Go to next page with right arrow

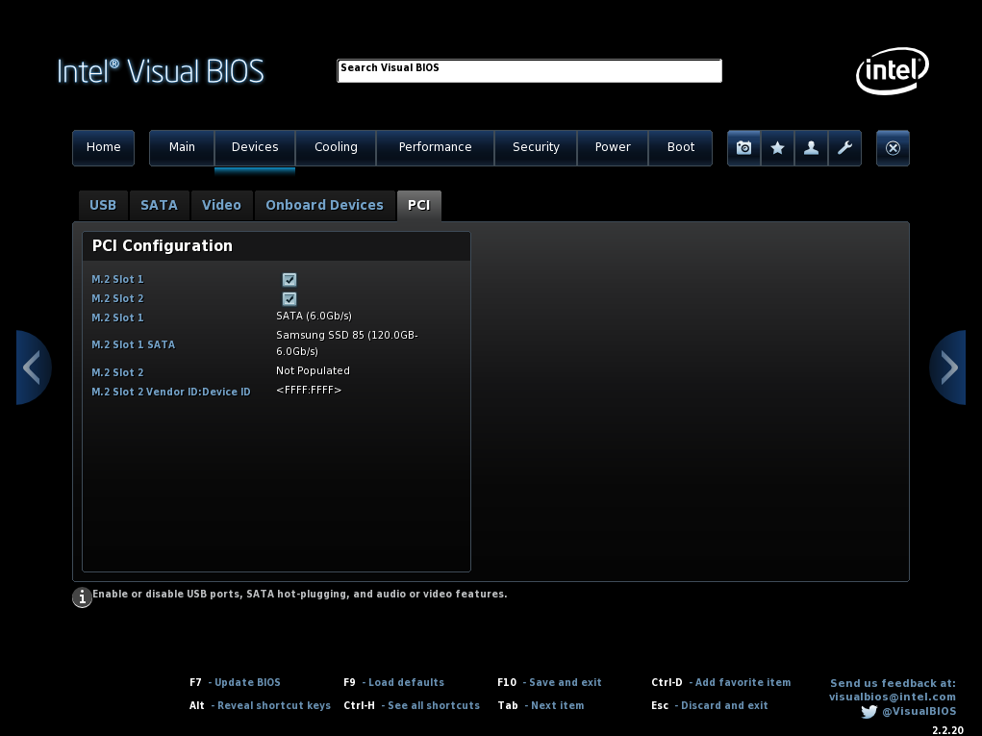coord(948,368)
